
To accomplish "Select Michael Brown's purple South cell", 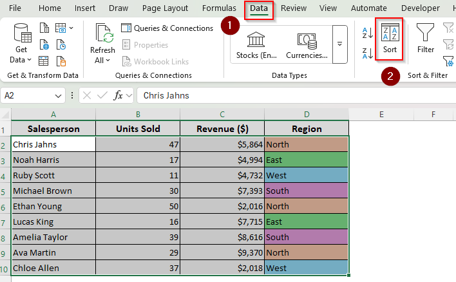I will [307, 191].
